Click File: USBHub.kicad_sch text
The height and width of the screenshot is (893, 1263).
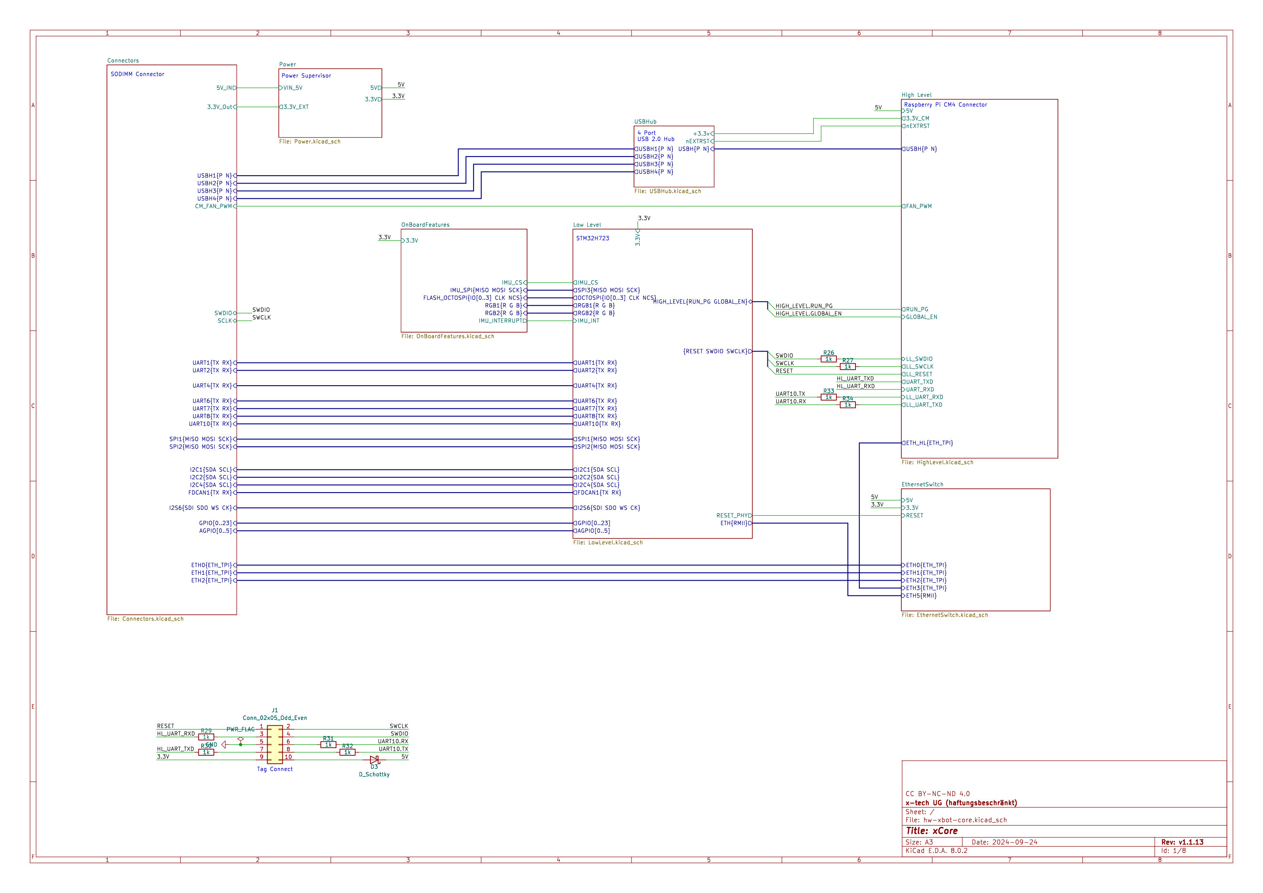pyautogui.click(x=667, y=192)
